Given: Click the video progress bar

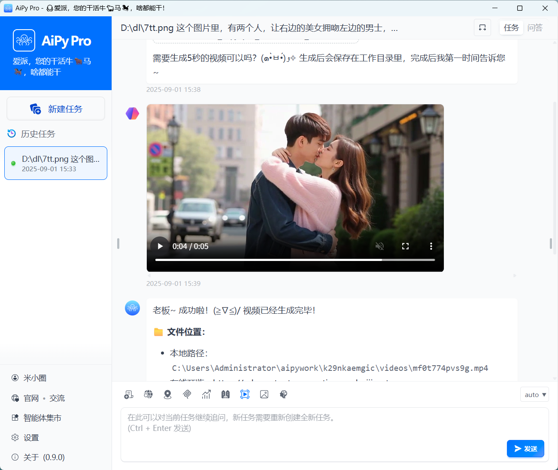Looking at the screenshot, I should click(x=295, y=260).
